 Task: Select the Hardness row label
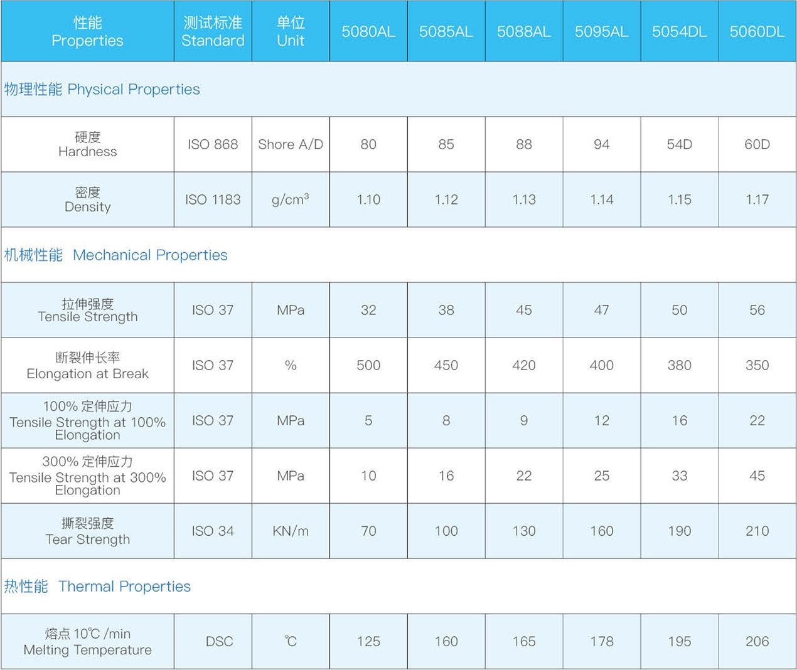(87, 145)
